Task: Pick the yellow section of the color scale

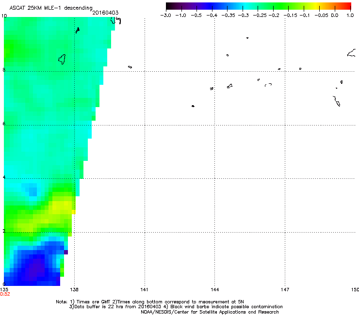Action: 317,6
